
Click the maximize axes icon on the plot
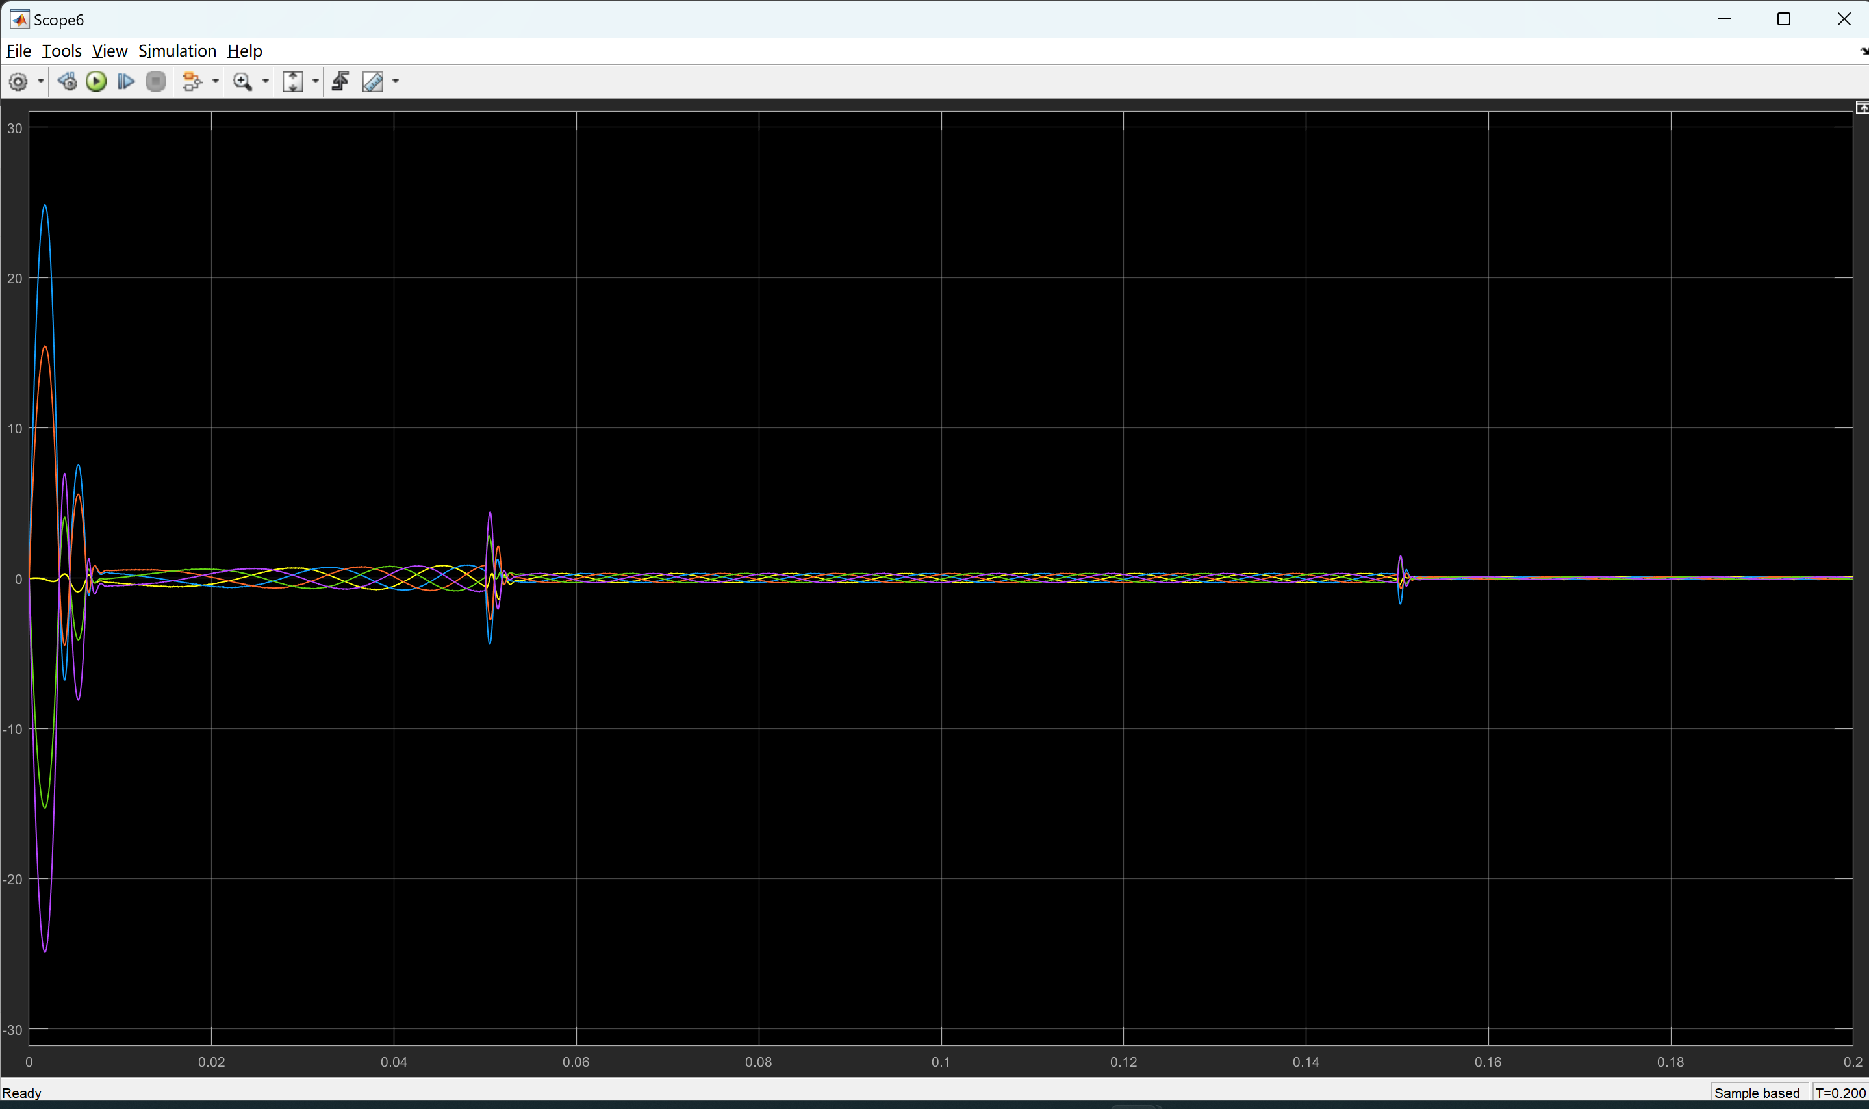click(1863, 108)
